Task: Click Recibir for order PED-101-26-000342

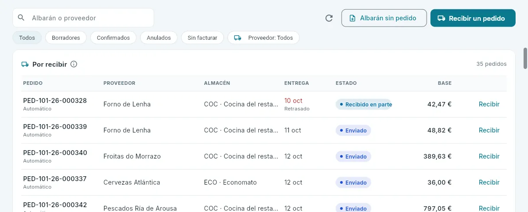Action: pyautogui.click(x=489, y=208)
